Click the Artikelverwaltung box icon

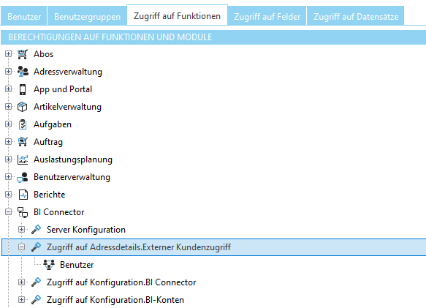coord(23,107)
